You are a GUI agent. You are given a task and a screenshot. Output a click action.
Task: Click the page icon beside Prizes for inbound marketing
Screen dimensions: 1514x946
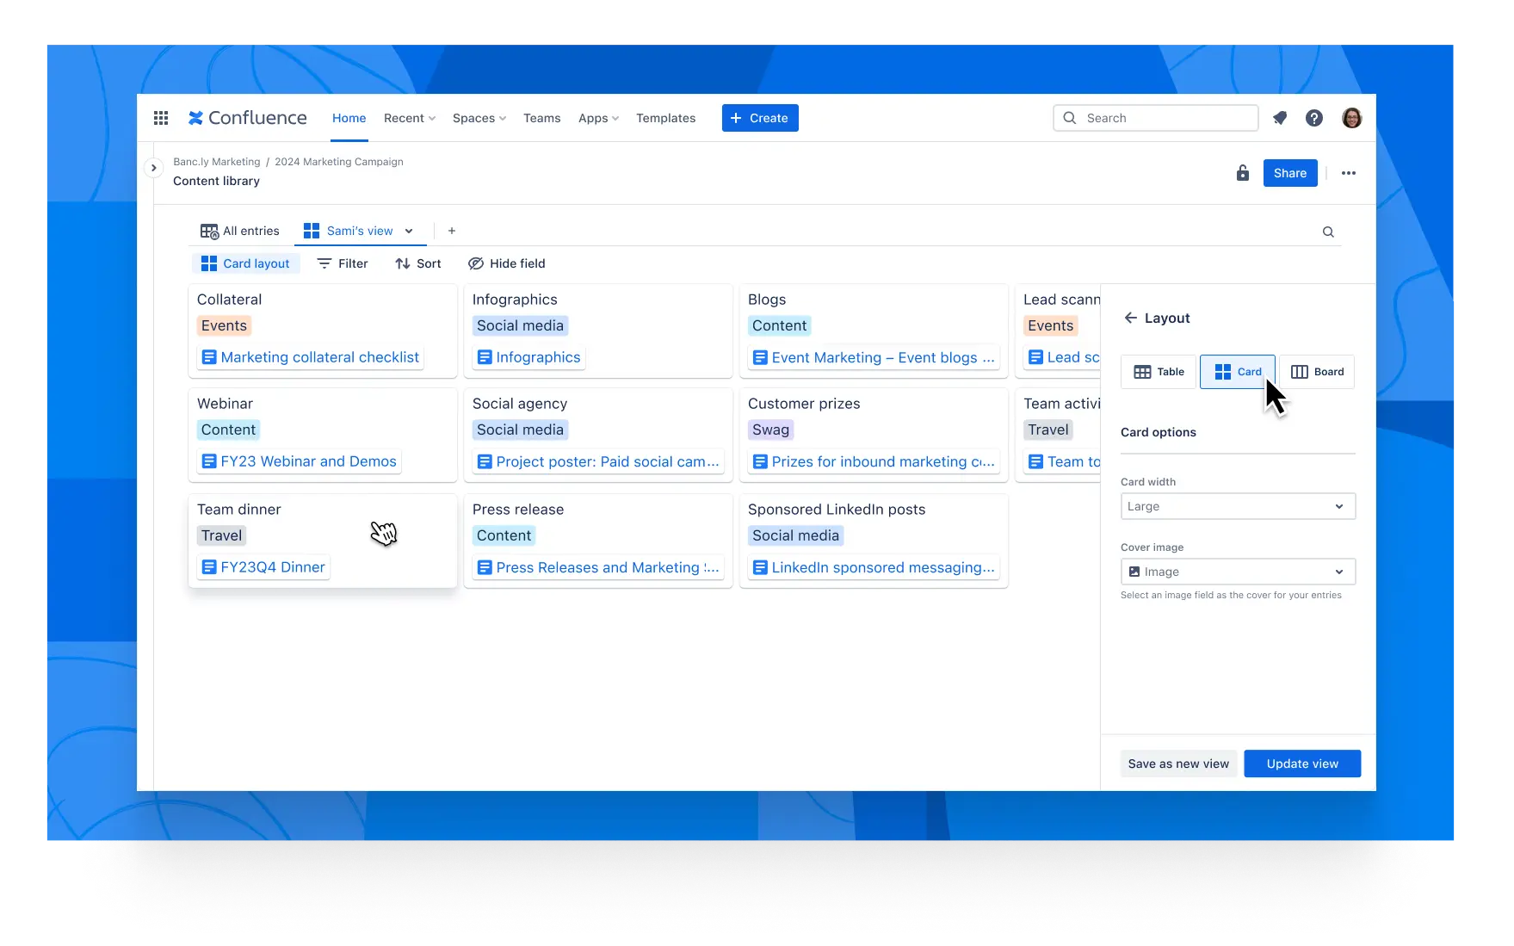tap(760, 461)
